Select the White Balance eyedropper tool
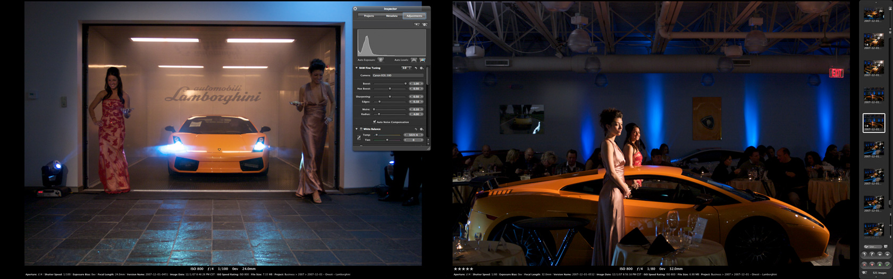The image size is (893, 279). coord(359,138)
